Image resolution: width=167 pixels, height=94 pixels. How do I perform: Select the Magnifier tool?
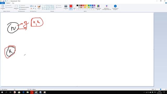35,8
